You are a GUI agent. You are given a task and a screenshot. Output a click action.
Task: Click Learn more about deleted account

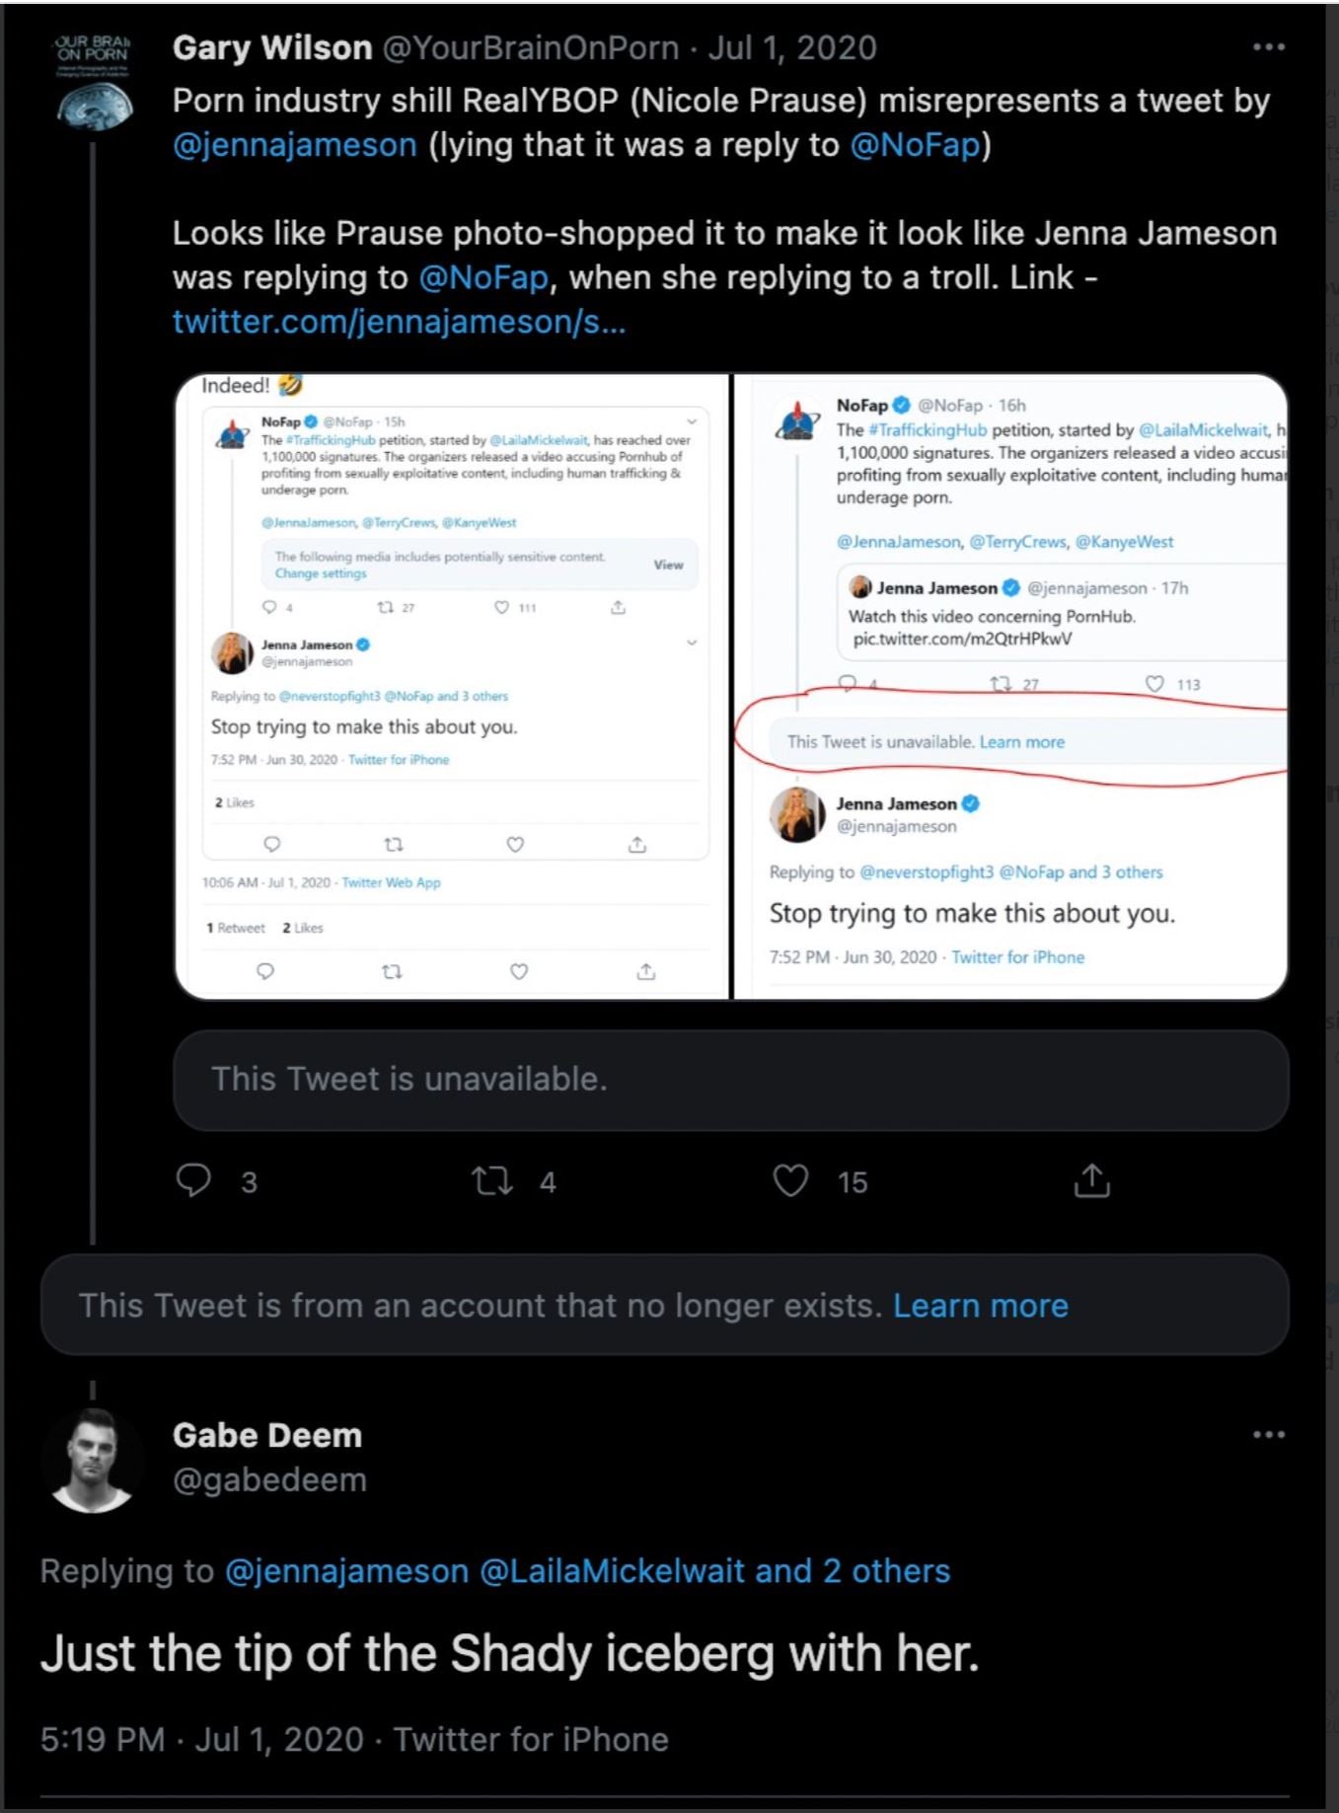980,1305
